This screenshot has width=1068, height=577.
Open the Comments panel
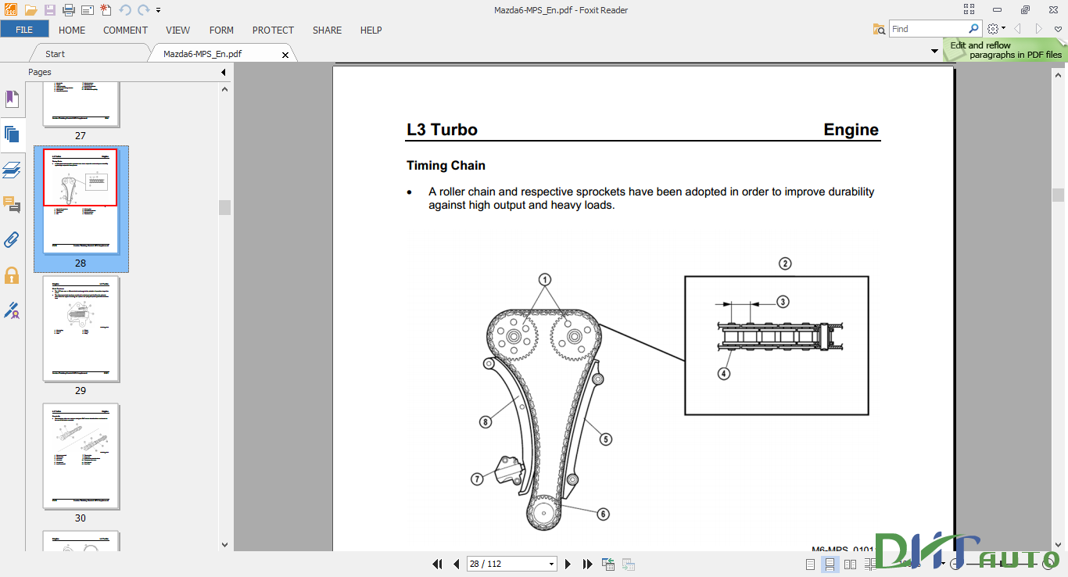pyautogui.click(x=12, y=205)
